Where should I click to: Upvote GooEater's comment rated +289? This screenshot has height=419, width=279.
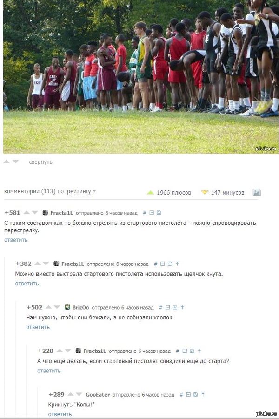point(71,394)
